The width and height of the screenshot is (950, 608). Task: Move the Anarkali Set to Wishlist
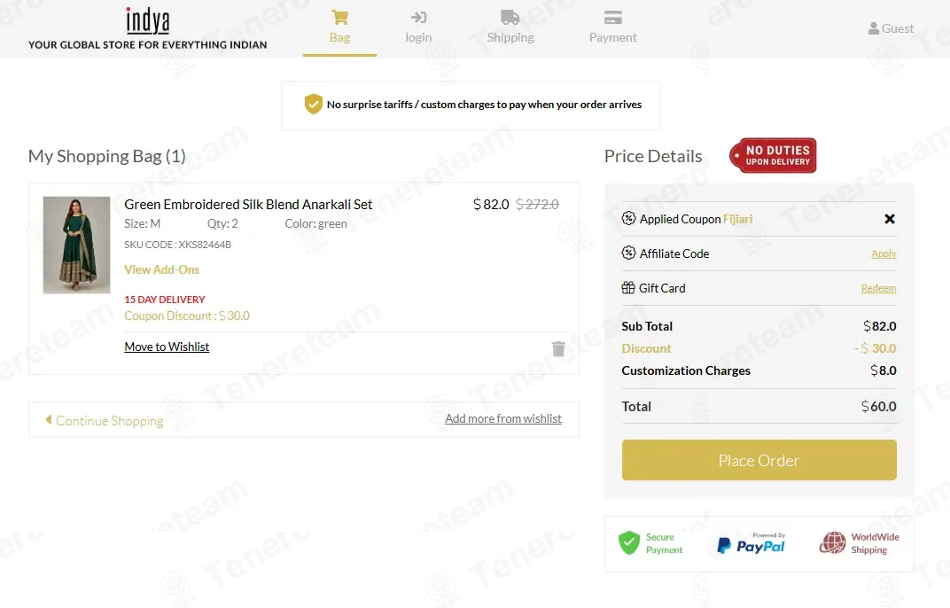(167, 347)
